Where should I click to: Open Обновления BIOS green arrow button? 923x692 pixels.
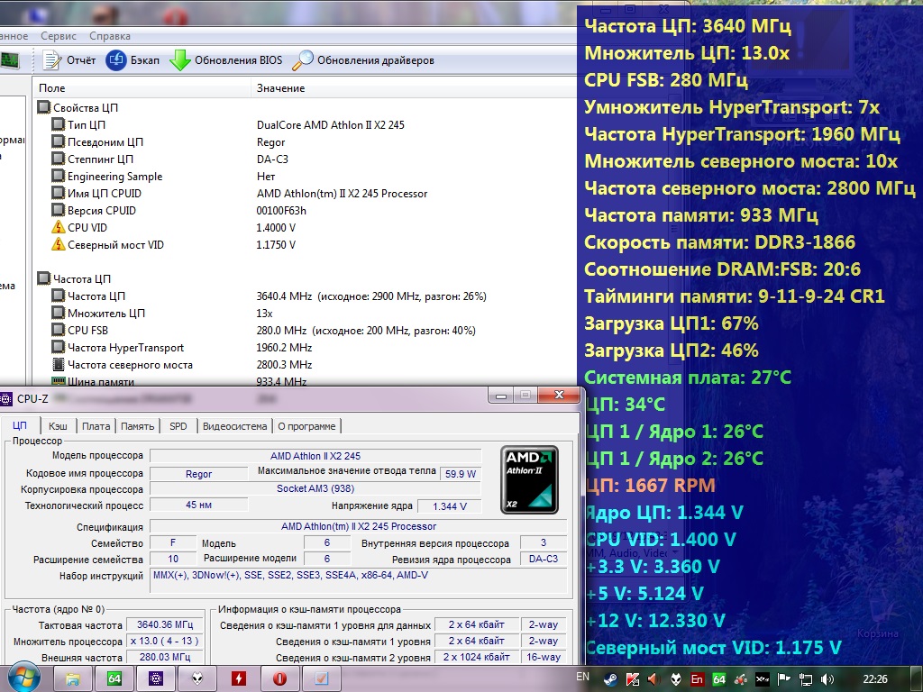(226, 60)
